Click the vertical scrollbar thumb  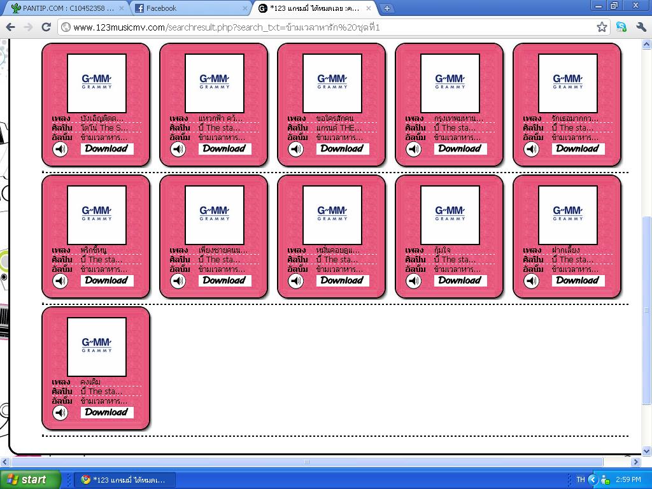click(646, 310)
